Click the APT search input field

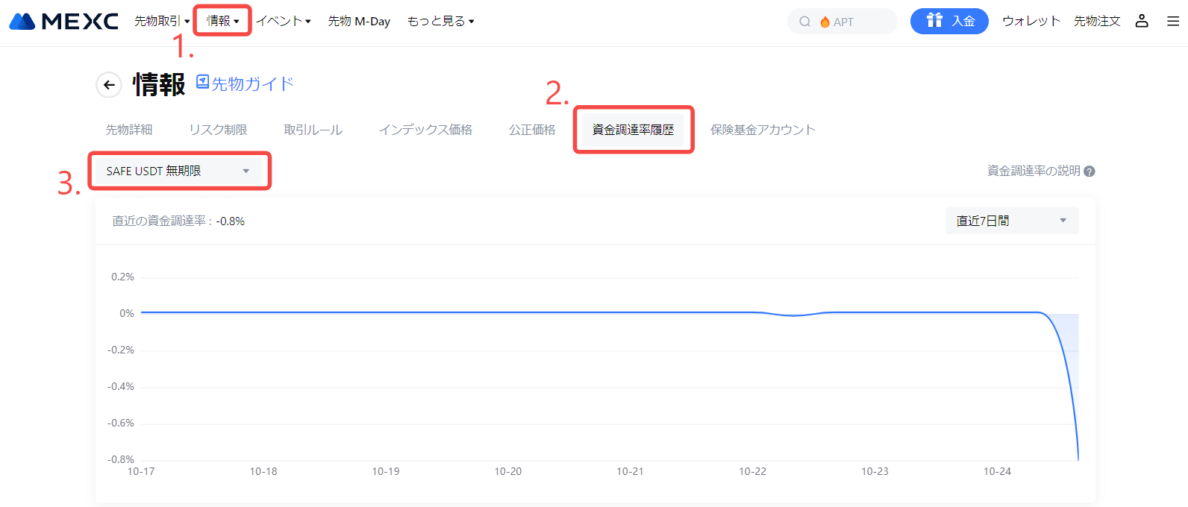click(x=858, y=22)
